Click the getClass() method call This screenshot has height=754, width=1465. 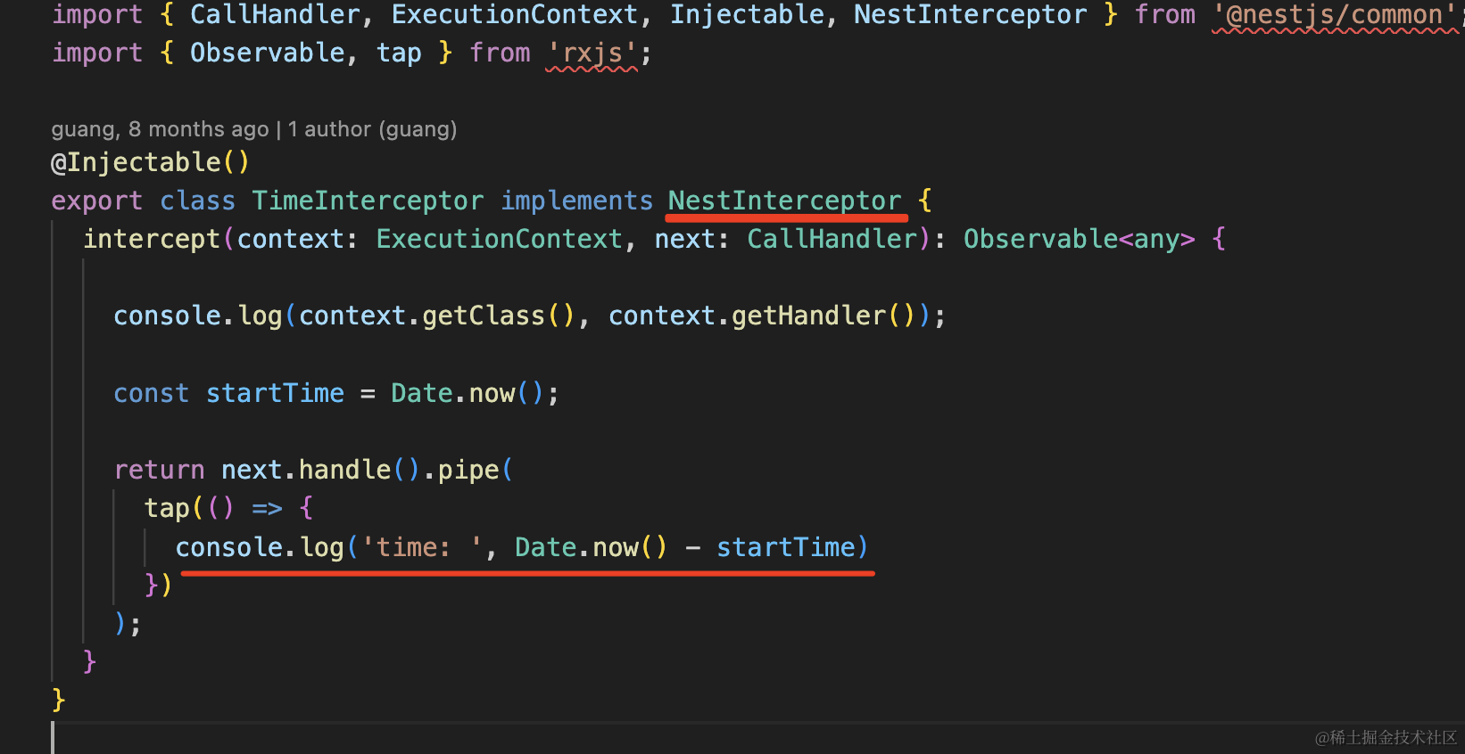coord(483,316)
